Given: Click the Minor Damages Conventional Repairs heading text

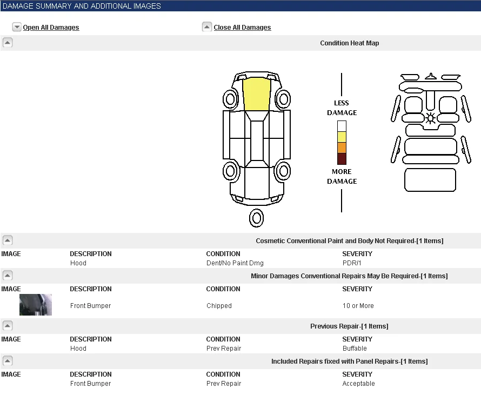Looking at the screenshot, I should point(349,276).
